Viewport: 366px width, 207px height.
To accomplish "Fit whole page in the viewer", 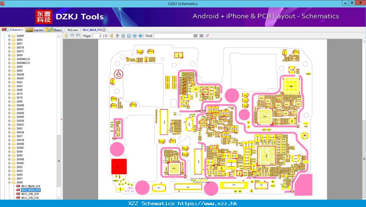I will click(129, 36).
